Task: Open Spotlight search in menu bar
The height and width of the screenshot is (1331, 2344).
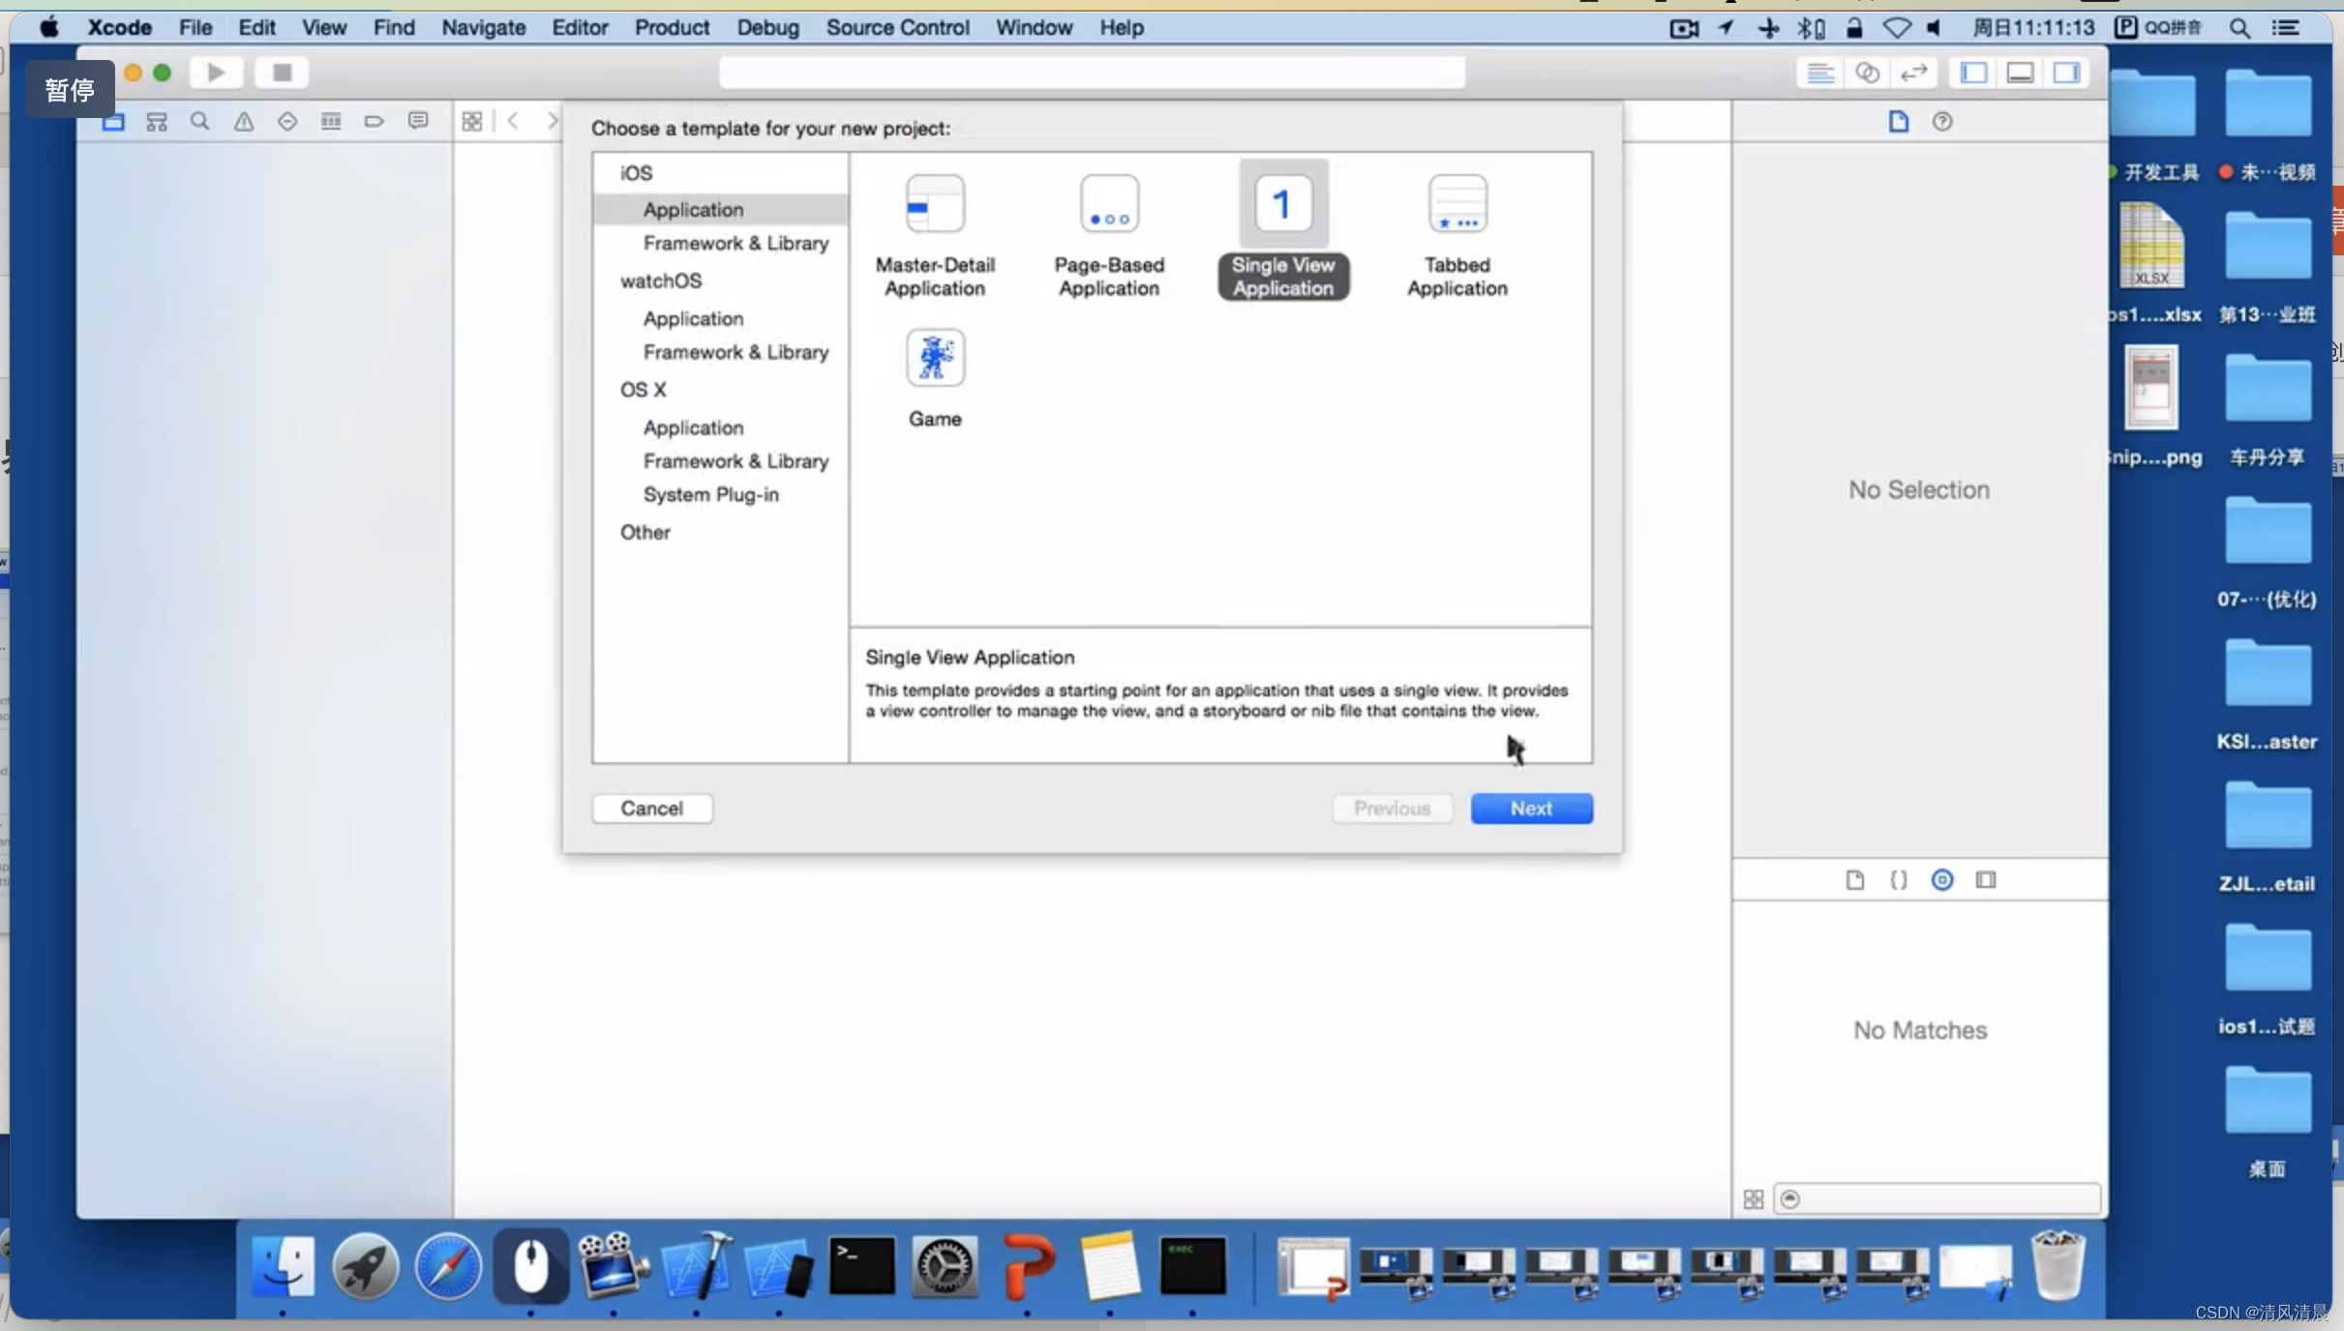Action: pyautogui.click(x=2239, y=27)
